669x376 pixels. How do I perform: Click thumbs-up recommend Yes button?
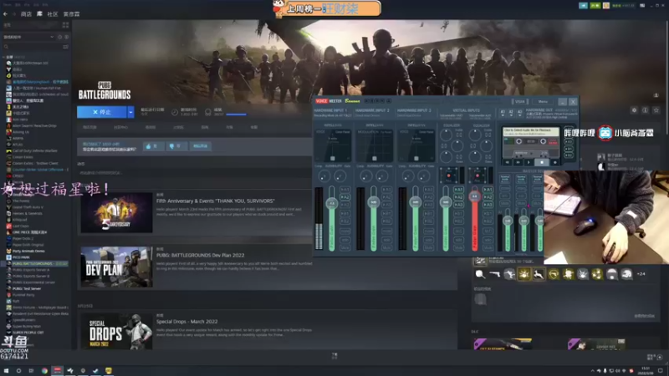click(153, 146)
